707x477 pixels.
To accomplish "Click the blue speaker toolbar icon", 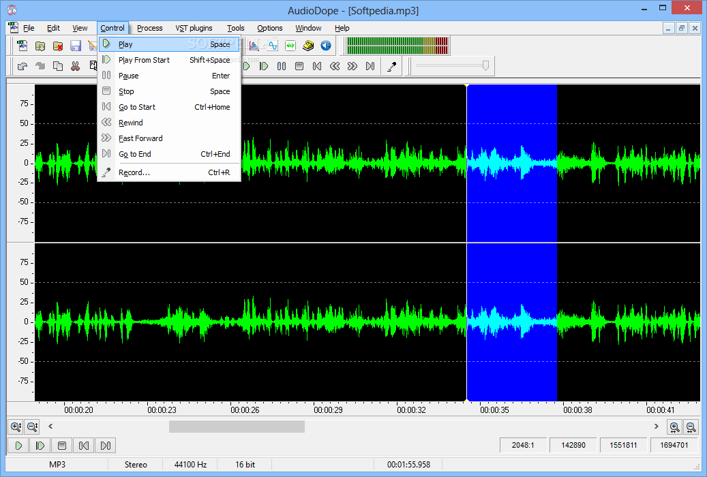I will tap(326, 46).
